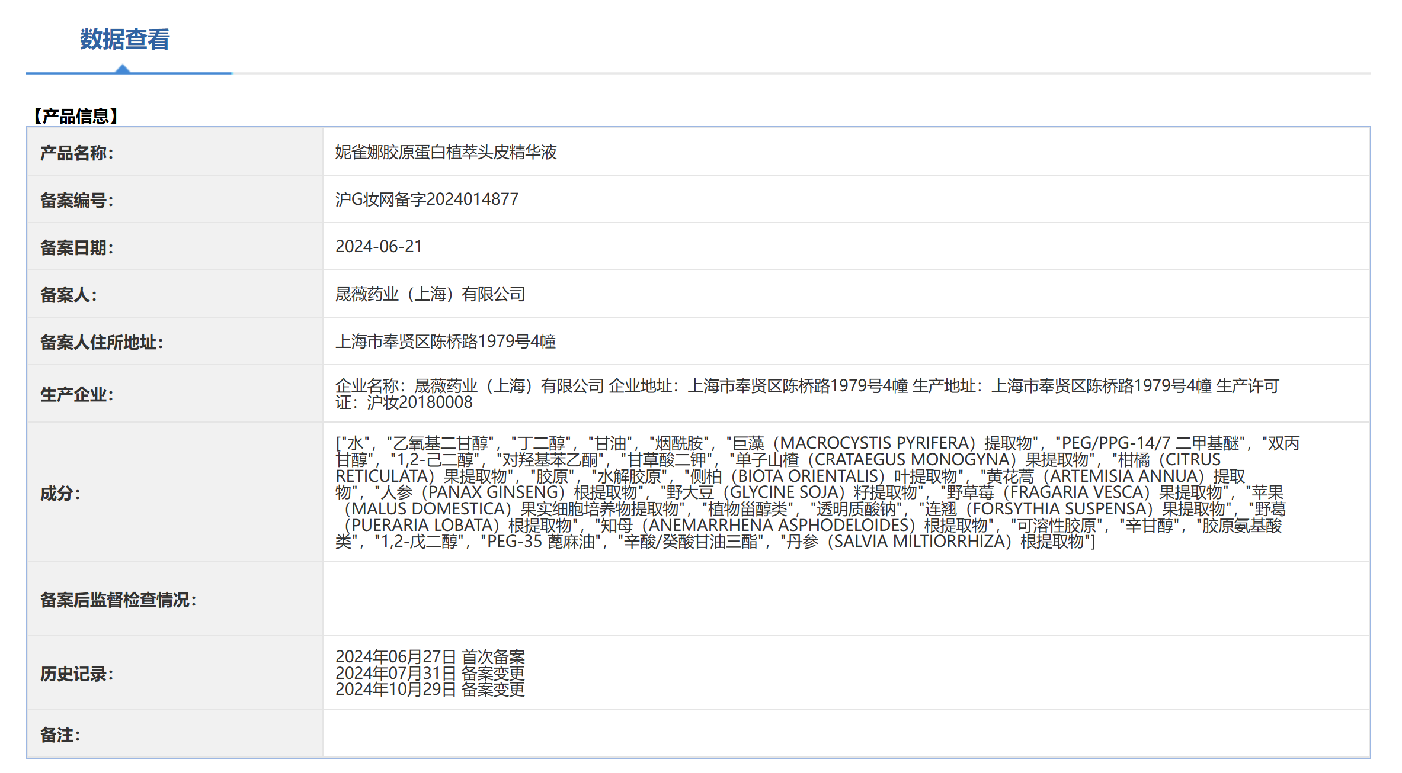Click the 备案后监督检查情况 label

(118, 600)
